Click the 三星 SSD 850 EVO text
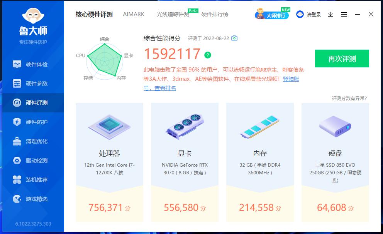This screenshot has width=383, height=234. click(x=335, y=173)
